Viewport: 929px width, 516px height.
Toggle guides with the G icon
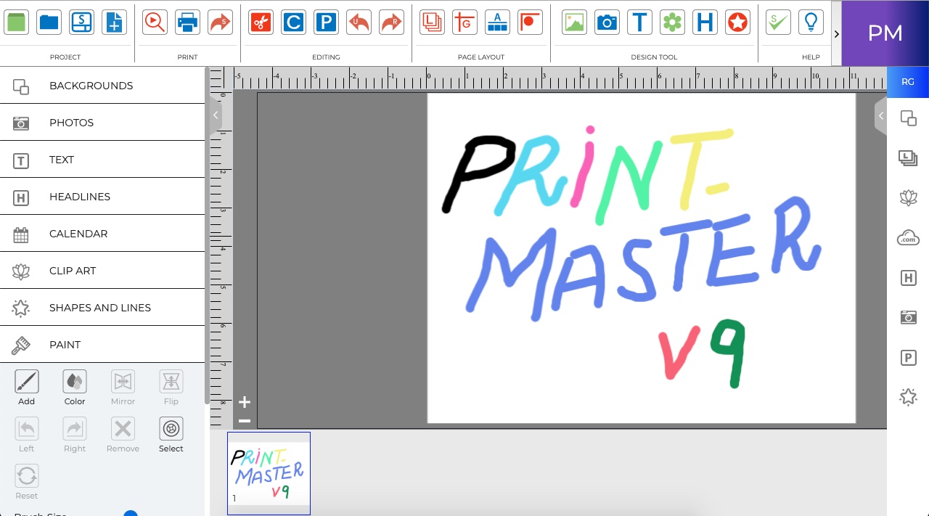pyautogui.click(x=464, y=22)
